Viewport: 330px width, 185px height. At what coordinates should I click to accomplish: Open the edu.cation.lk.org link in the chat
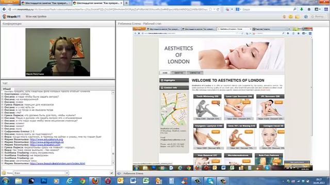[46, 139]
